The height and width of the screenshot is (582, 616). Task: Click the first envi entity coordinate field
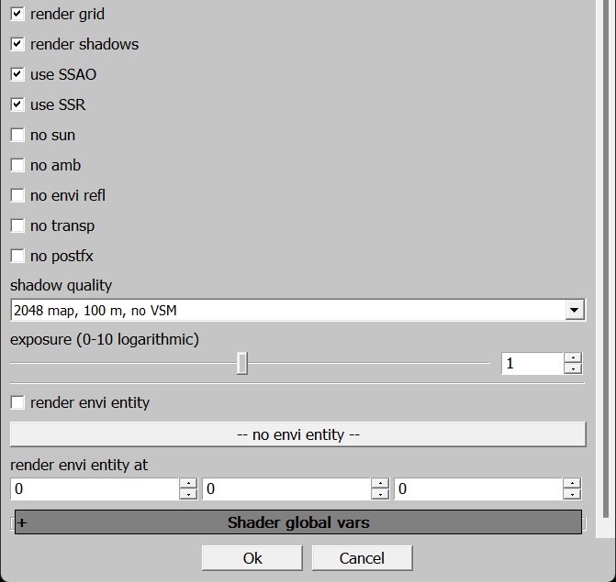click(95, 489)
